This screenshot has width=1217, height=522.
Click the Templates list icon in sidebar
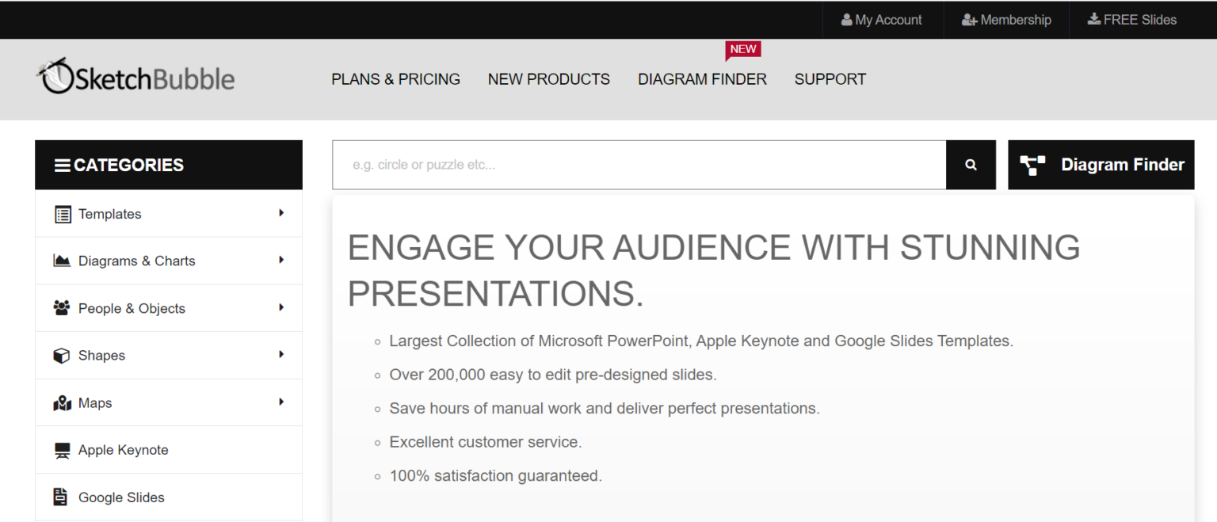(x=62, y=214)
